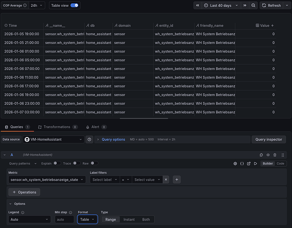Enable the Trace toggle
Image resolution: width=292 pixels, height=228 pixels.
tap(76, 163)
